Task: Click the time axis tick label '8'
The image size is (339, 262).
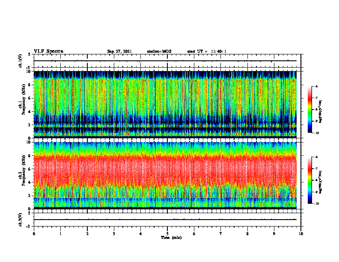Action: [247, 234]
